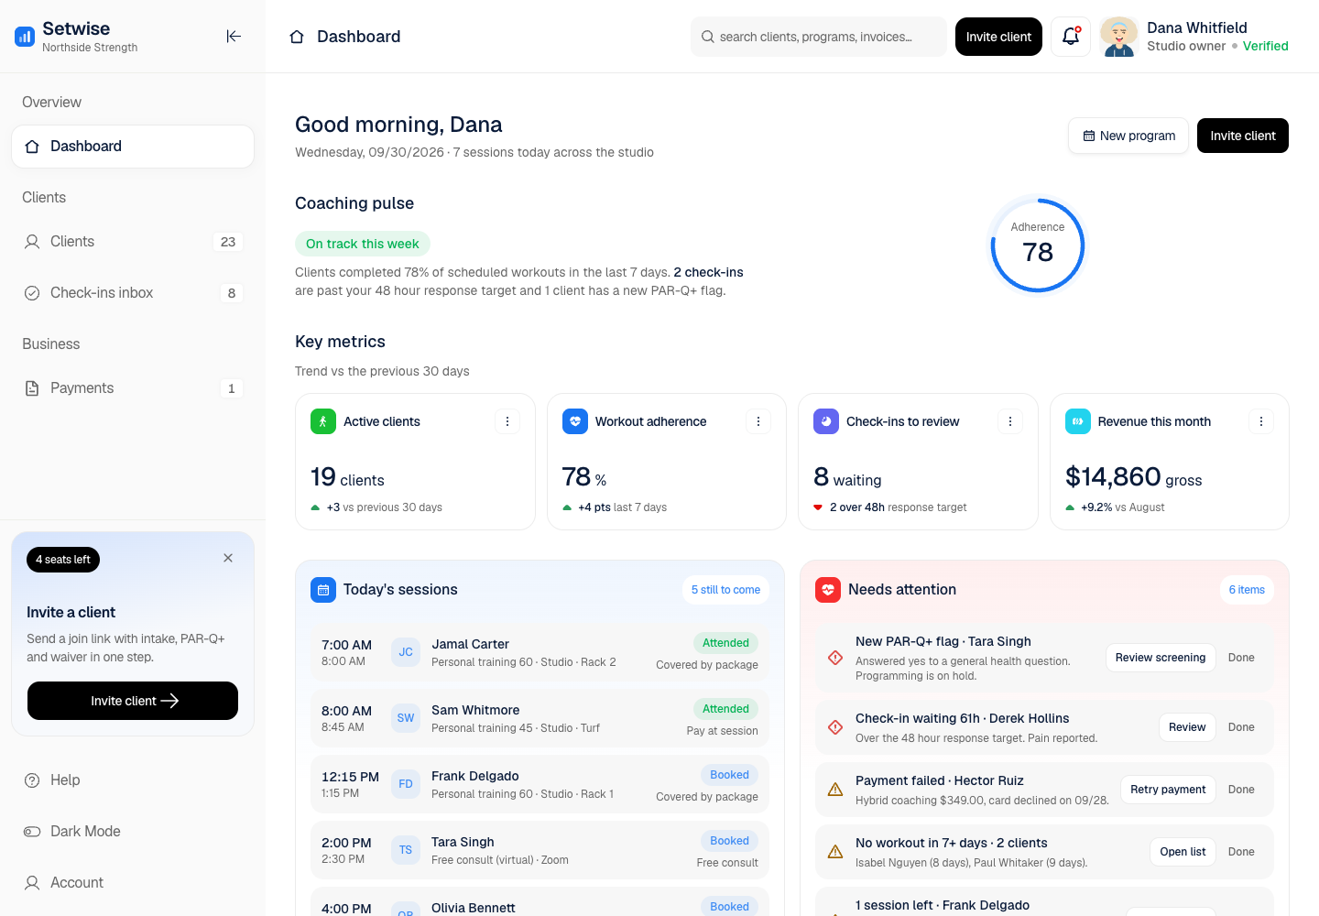Click the Check-ins to review purple icon

click(x=826, y=421)
